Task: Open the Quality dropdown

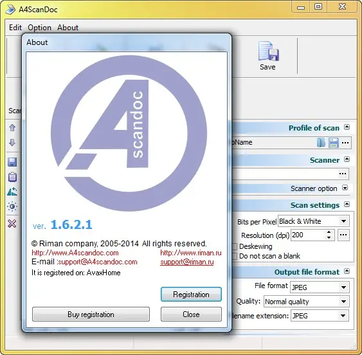Action: [x=343, y=302]
